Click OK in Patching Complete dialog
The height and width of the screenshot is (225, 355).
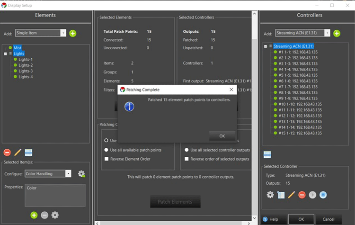[x=222, y=136]
